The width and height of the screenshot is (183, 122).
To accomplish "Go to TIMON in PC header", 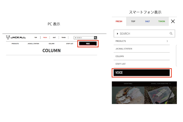I will pyautogui.click(x=64, y=38).
